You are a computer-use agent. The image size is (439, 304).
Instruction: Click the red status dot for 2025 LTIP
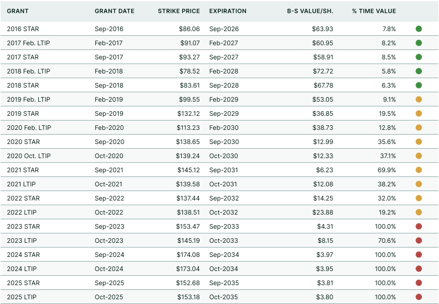[418, 297]
